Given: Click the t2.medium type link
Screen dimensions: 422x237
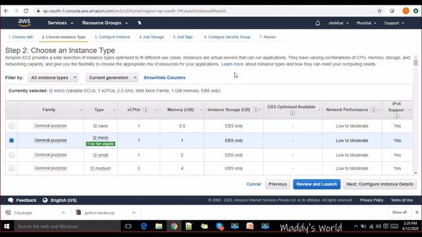Looking at the screenshot, I should [x=100, y=169].
